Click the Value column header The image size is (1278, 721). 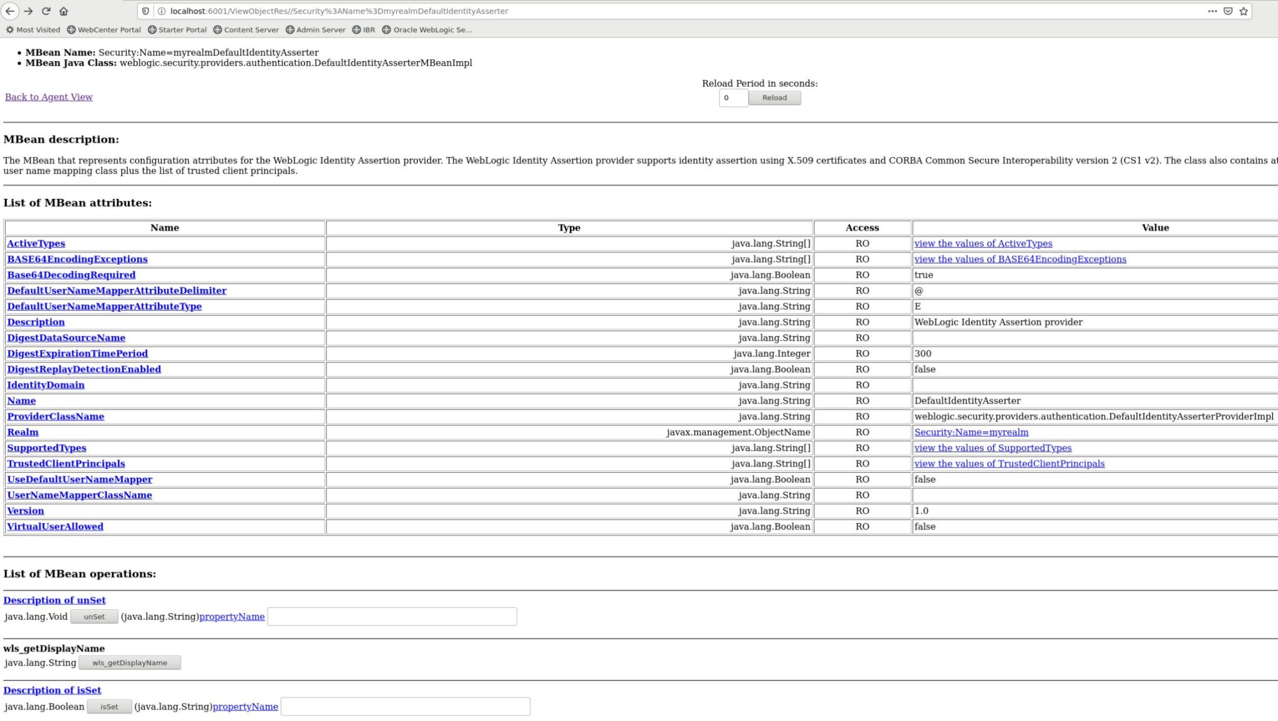(x=1155, y=228)
